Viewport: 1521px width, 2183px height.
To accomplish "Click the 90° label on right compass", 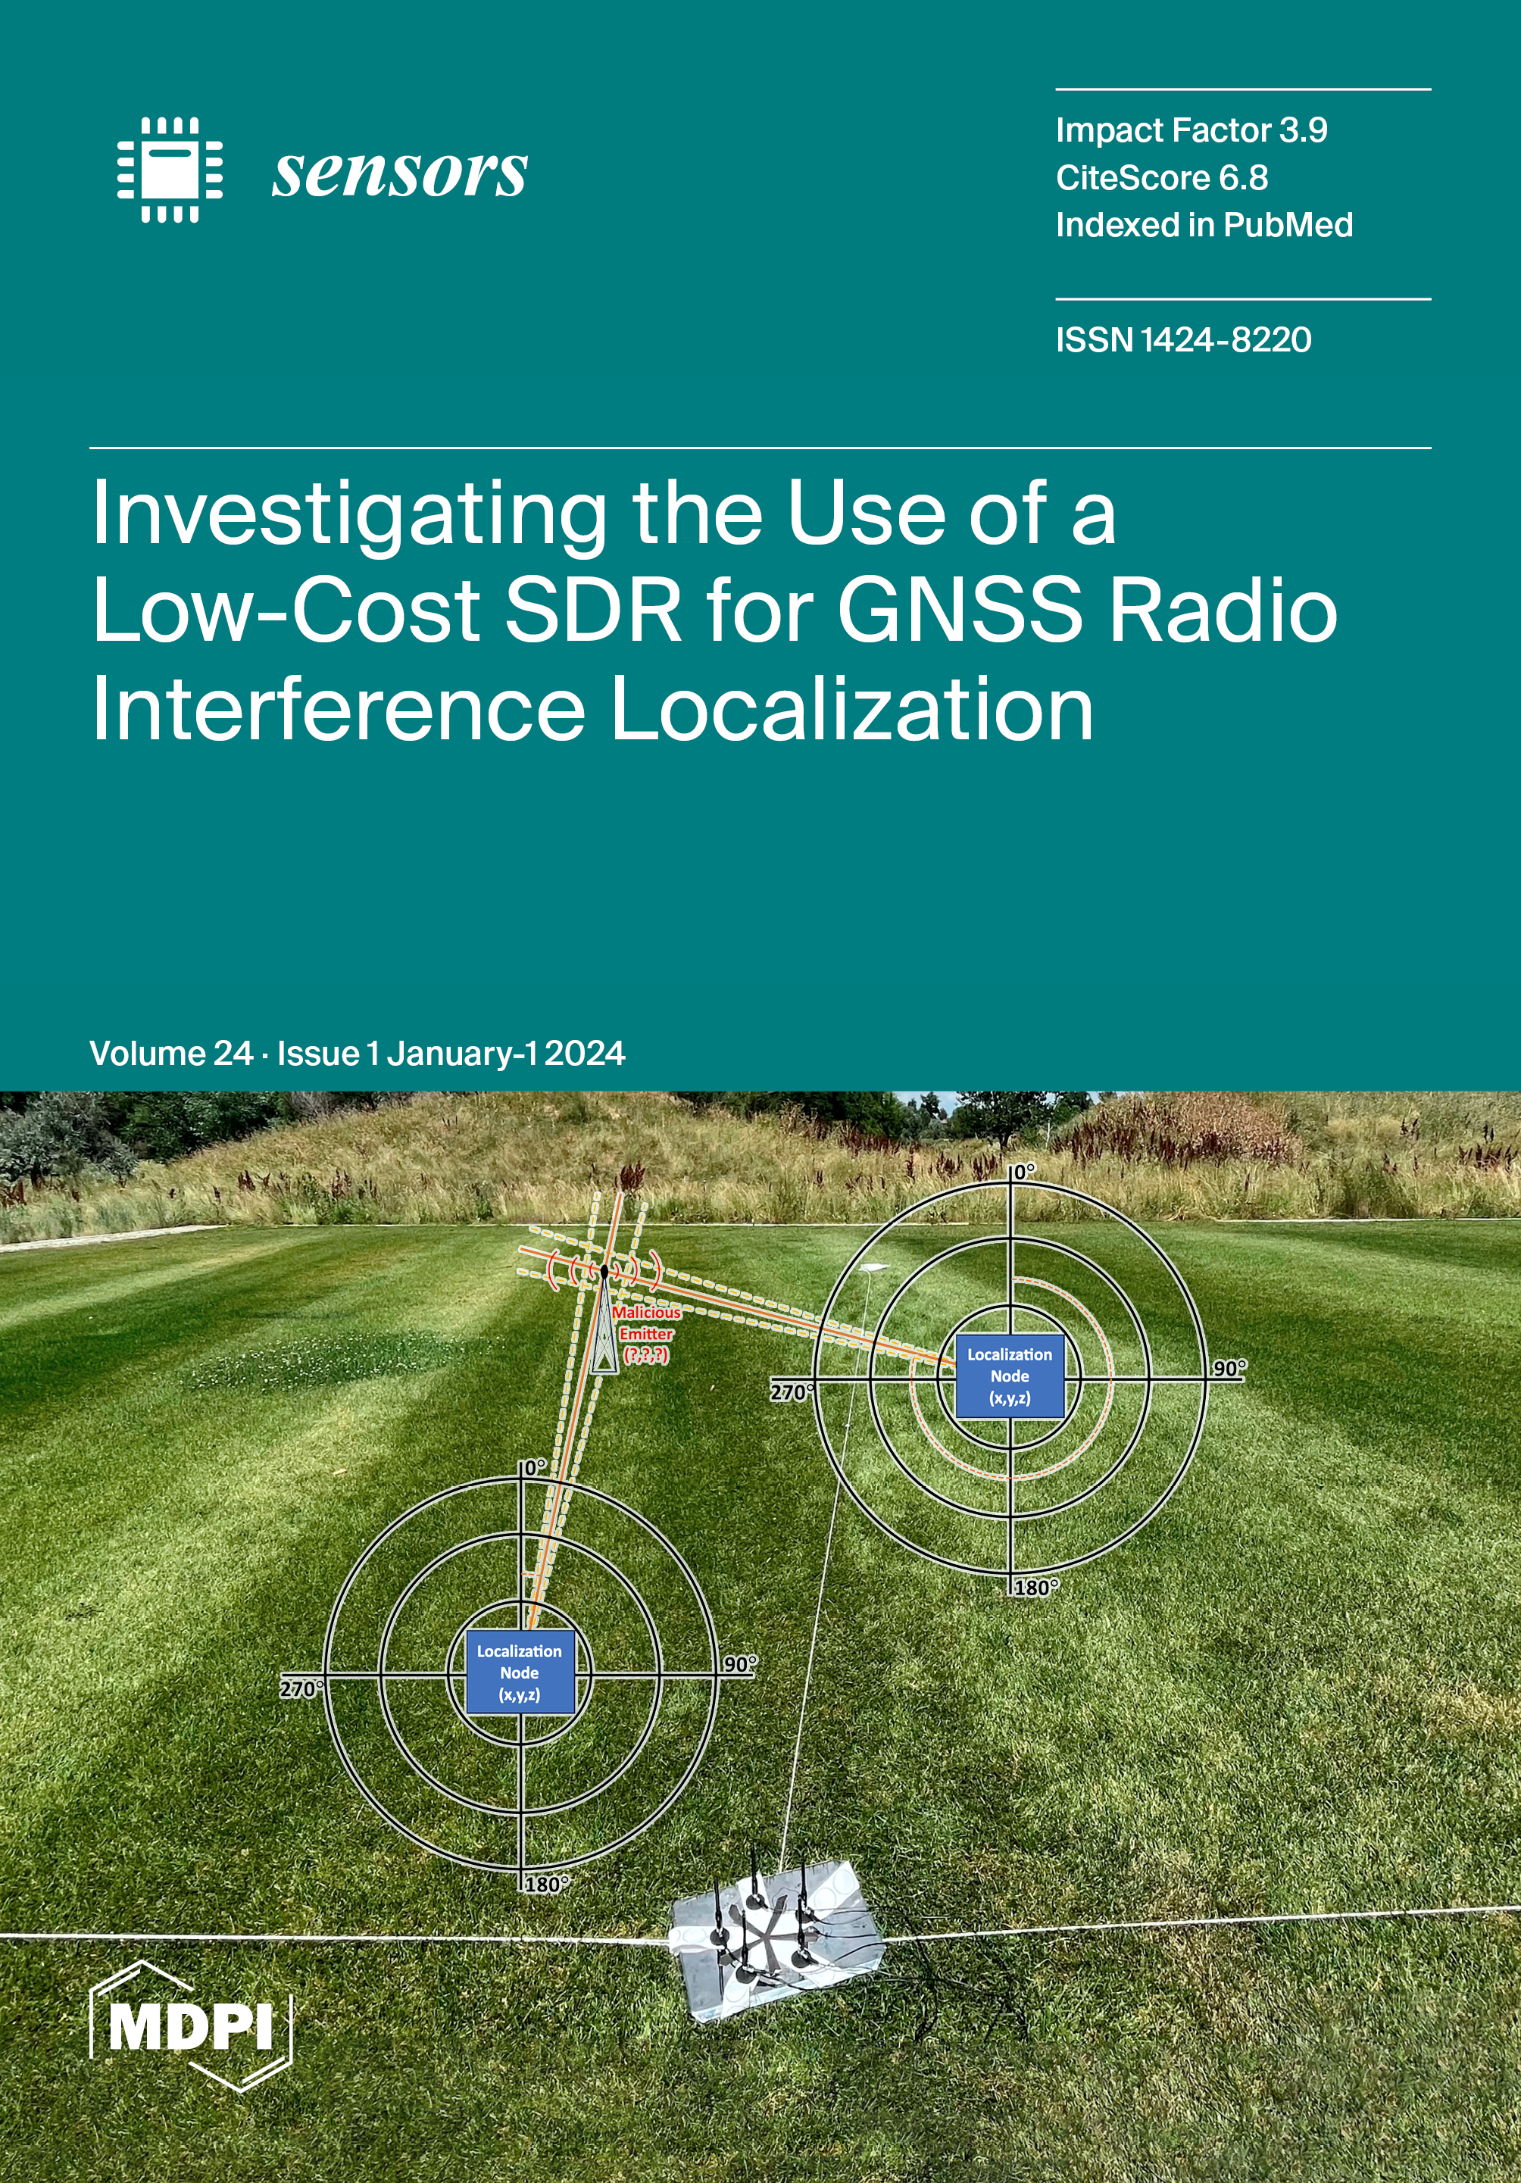I will (1229, 1368).
